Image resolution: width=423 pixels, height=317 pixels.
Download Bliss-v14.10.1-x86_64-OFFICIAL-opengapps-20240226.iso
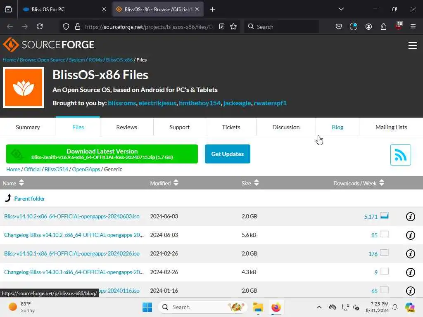72,254
